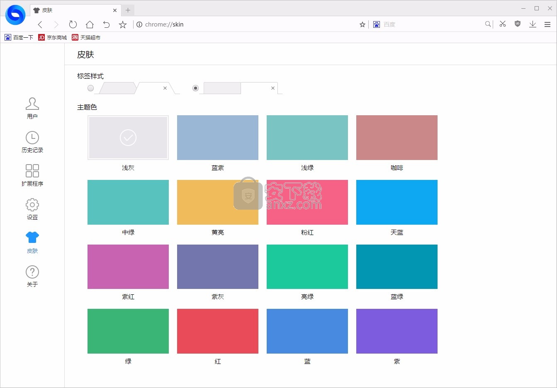The height and width of the screenshot is (388, 557).
Task: Click the magnifier search icon
Action: 488,24
